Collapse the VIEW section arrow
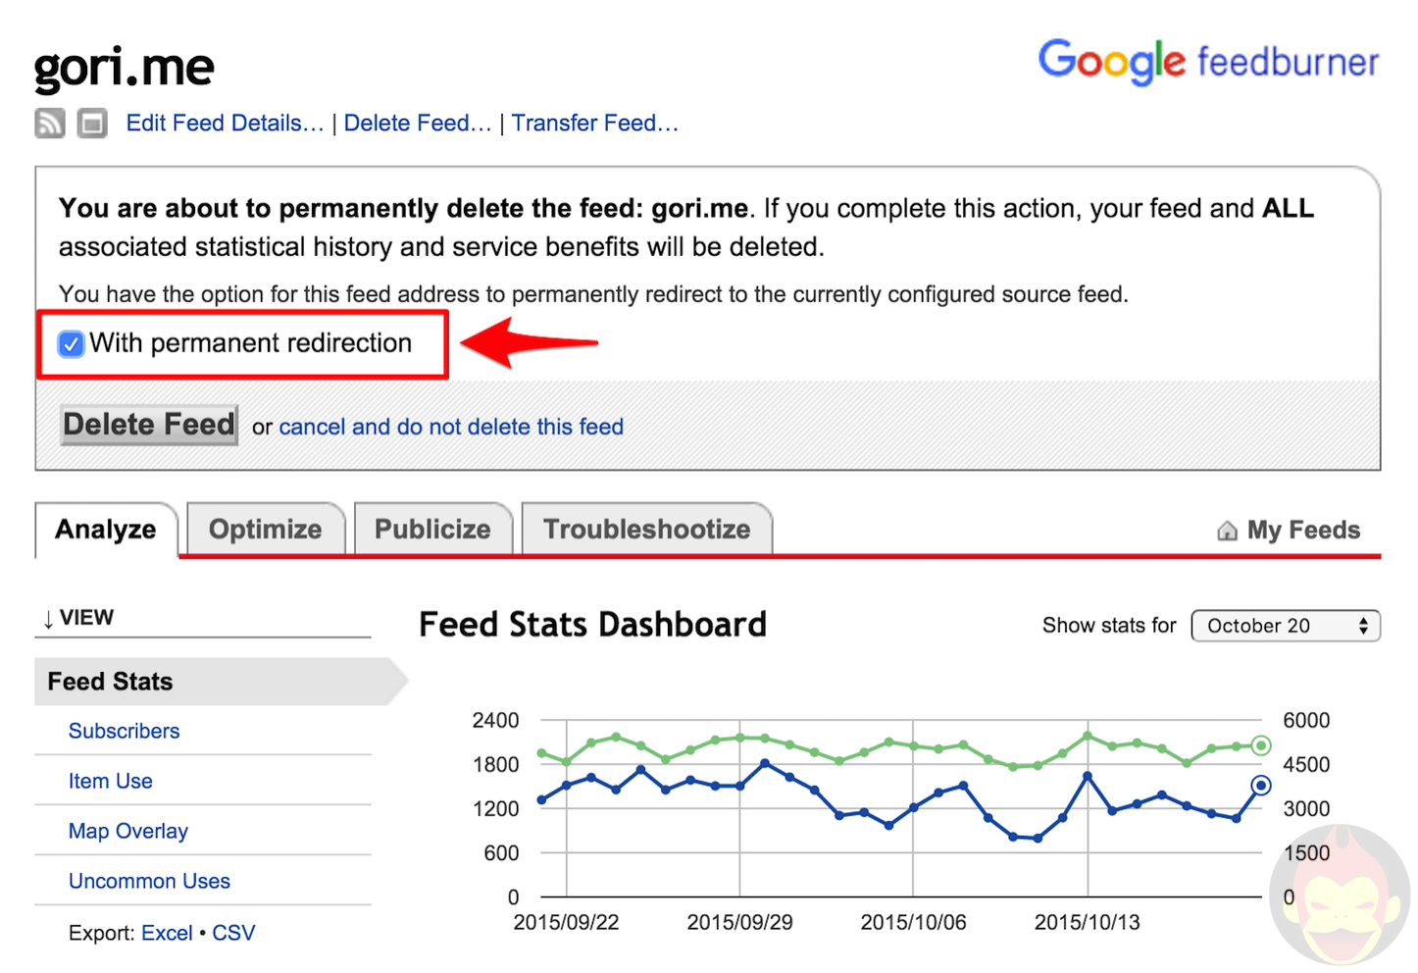The height and width of the screenshot is (973, 1418). (48, 619)
